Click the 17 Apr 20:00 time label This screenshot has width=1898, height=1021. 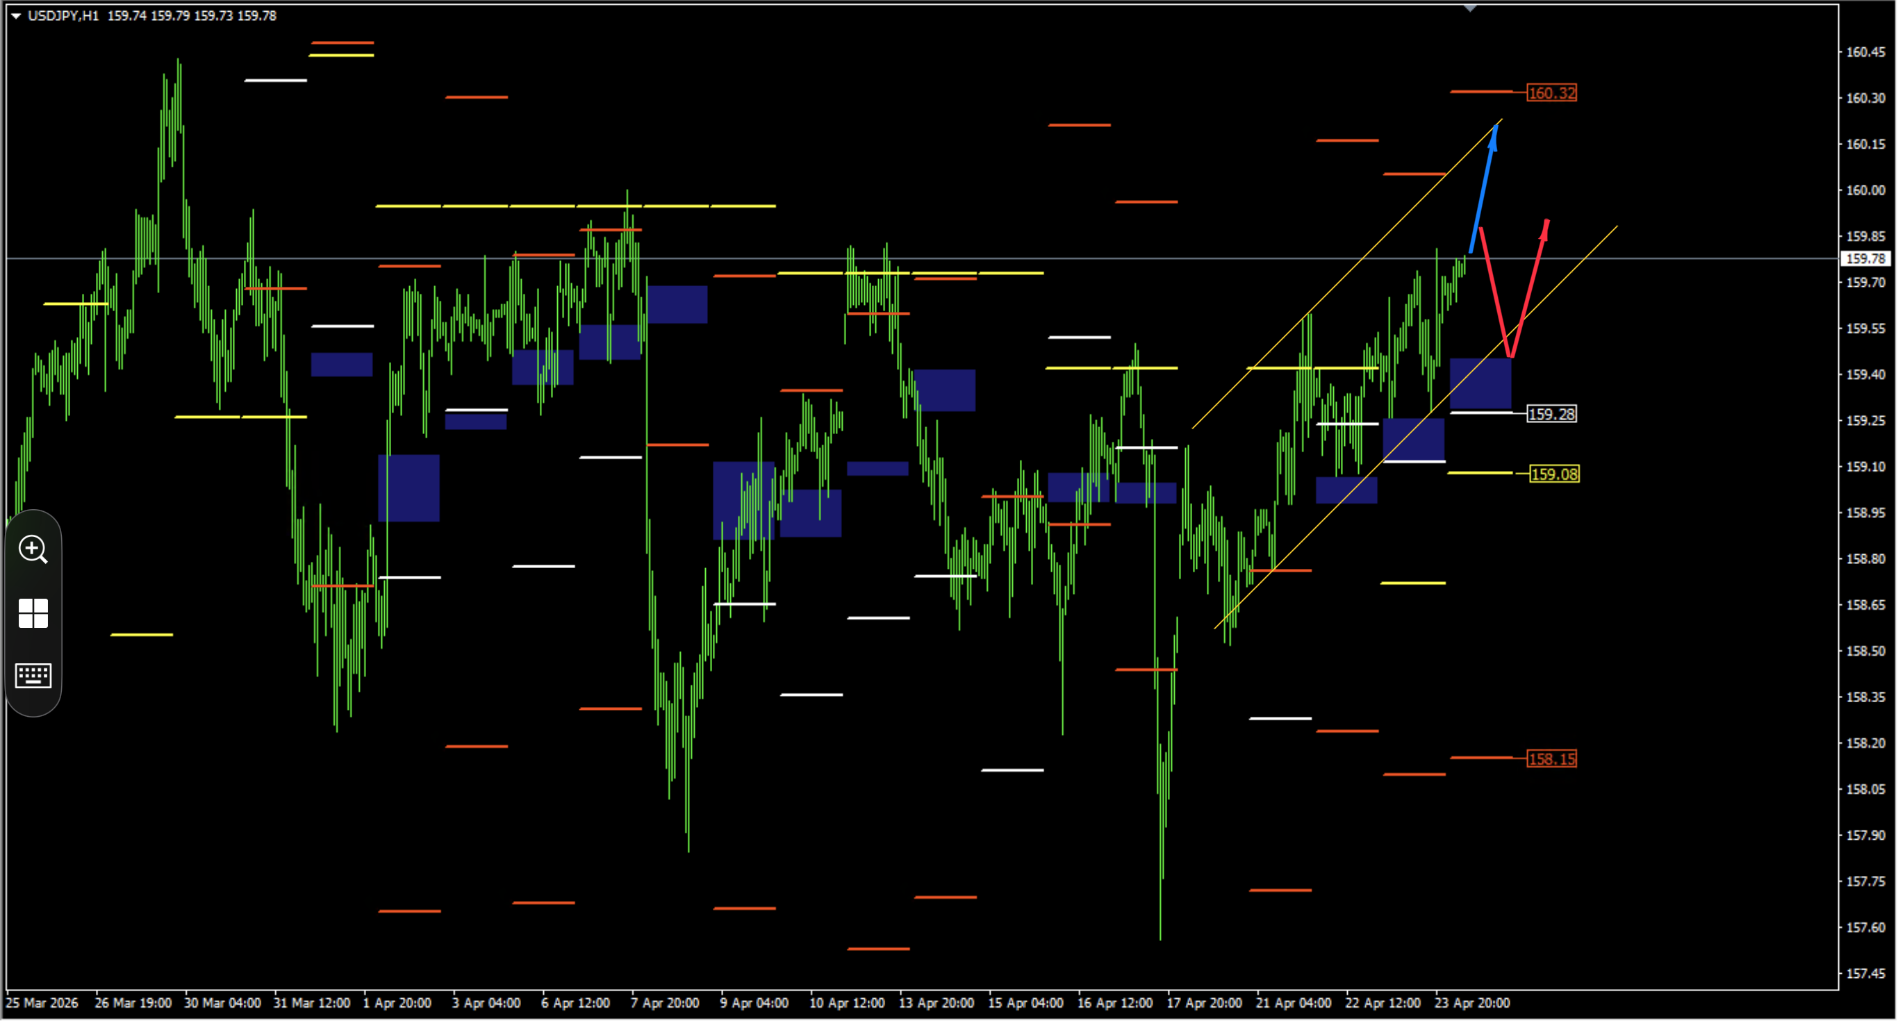[1204, 1002]
